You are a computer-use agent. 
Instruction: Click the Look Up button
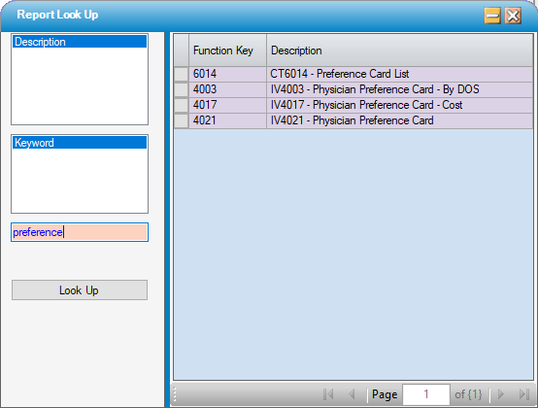[80, 289]
